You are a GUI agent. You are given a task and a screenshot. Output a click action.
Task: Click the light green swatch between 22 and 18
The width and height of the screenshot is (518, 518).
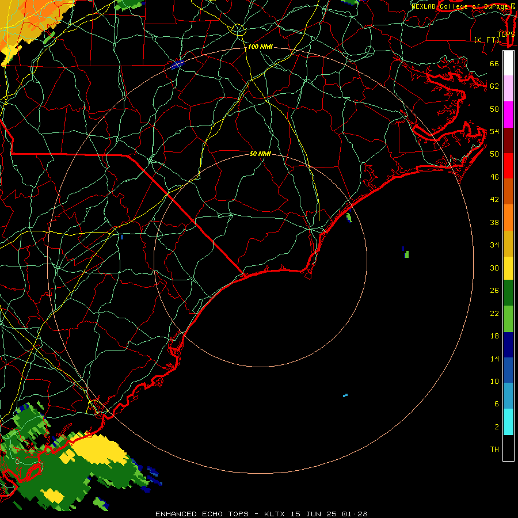click(508, 319)
